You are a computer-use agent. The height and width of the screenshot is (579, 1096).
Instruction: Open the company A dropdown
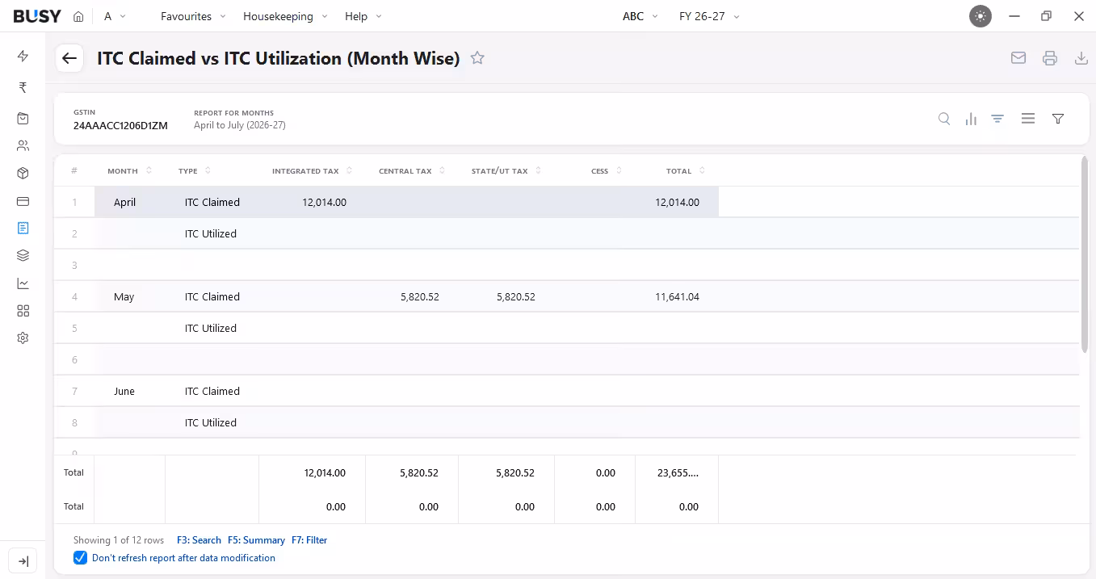point(115,16)
